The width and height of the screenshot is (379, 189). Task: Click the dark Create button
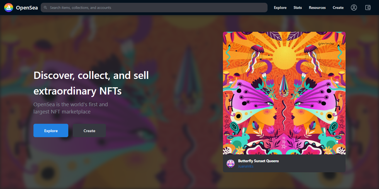click(x=89, y=130)
